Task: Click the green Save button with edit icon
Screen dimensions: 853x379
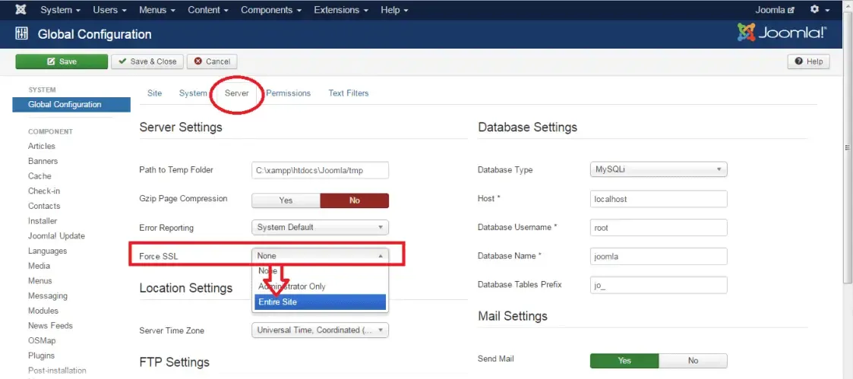Action: click(x=62, y=62)
